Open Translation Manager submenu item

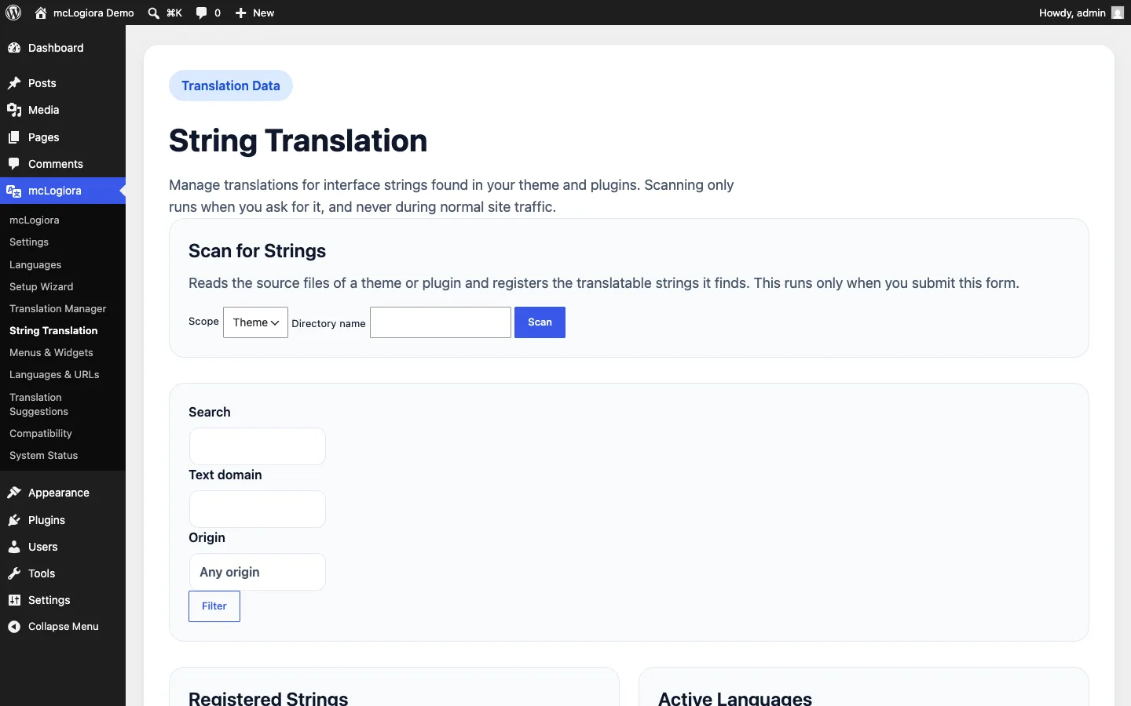coord(57,309)
